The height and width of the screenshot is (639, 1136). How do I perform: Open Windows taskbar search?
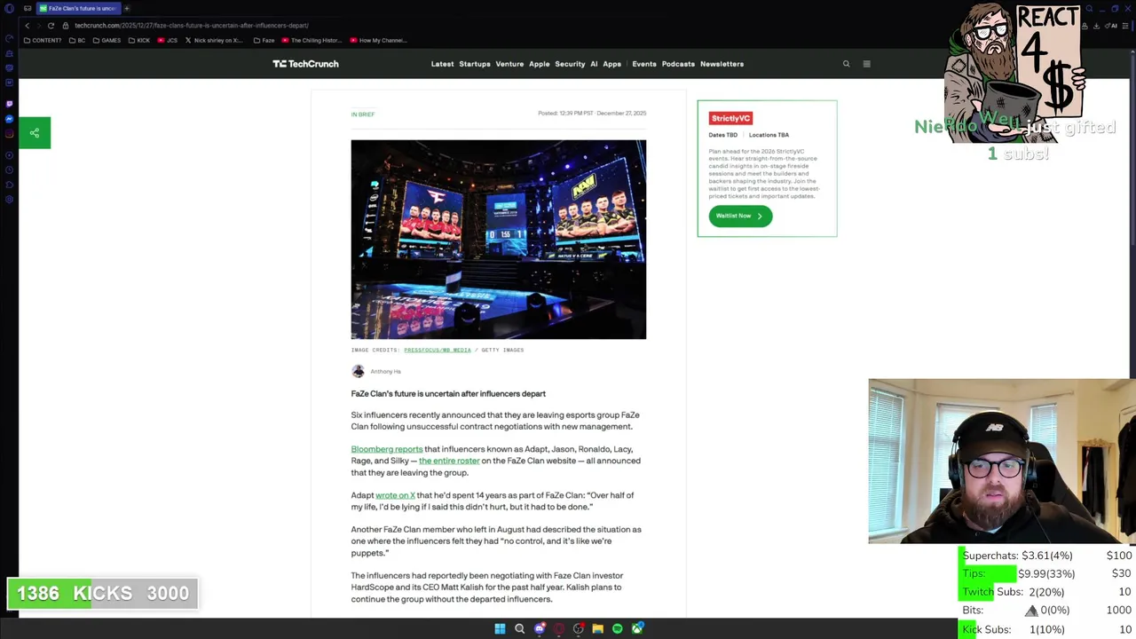519,628
